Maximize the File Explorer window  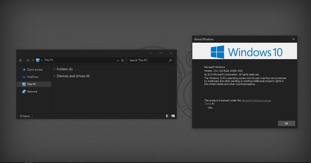(x=161, y=53)
